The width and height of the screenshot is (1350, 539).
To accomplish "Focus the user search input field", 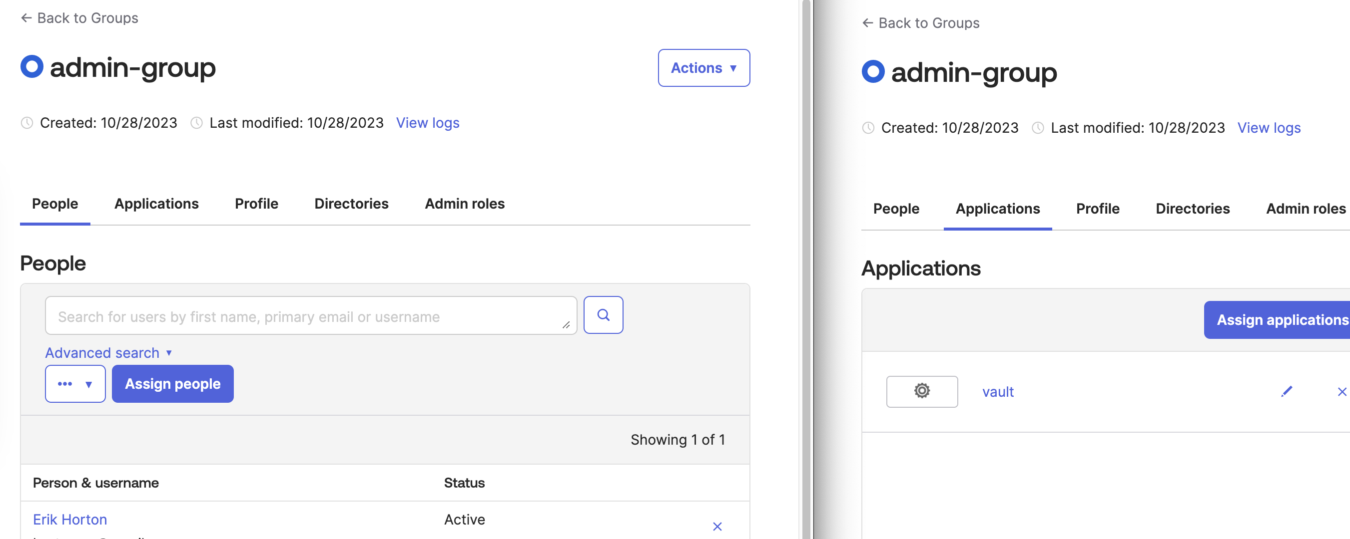I will pos(311,315).
